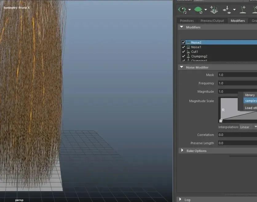The image size is (257, 202).
Task: Toggle the Noise2 modifier checkbox
Action: (184, 42)
